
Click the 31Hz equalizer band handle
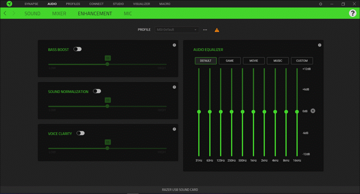pos(199,112)
